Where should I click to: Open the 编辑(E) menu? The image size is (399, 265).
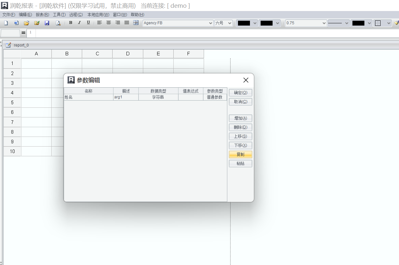(x=26, y=15)
